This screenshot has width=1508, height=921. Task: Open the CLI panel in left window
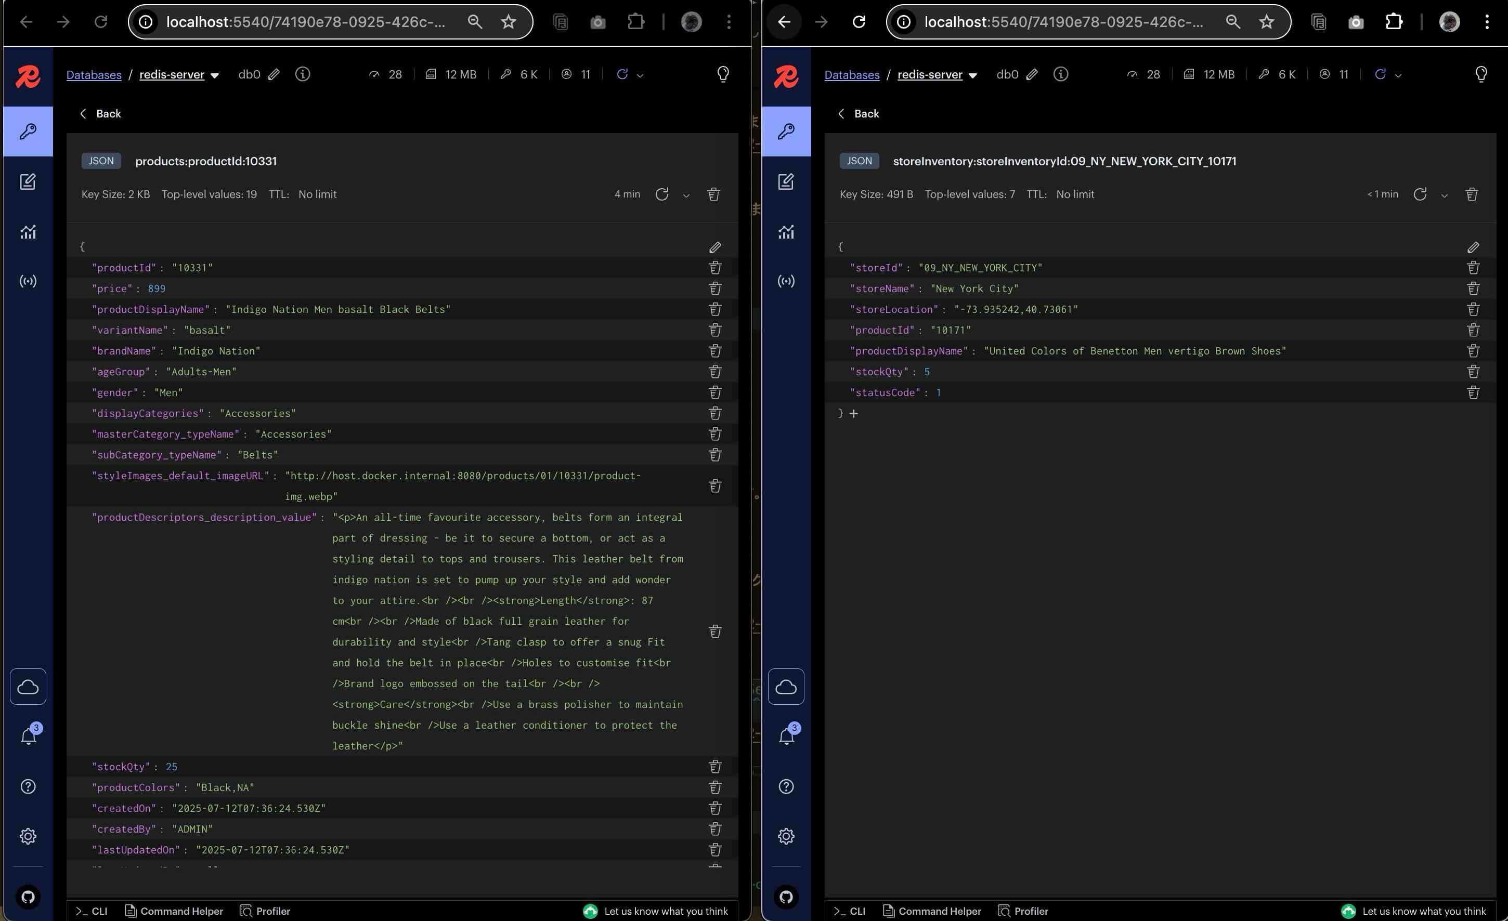(92, 911)
